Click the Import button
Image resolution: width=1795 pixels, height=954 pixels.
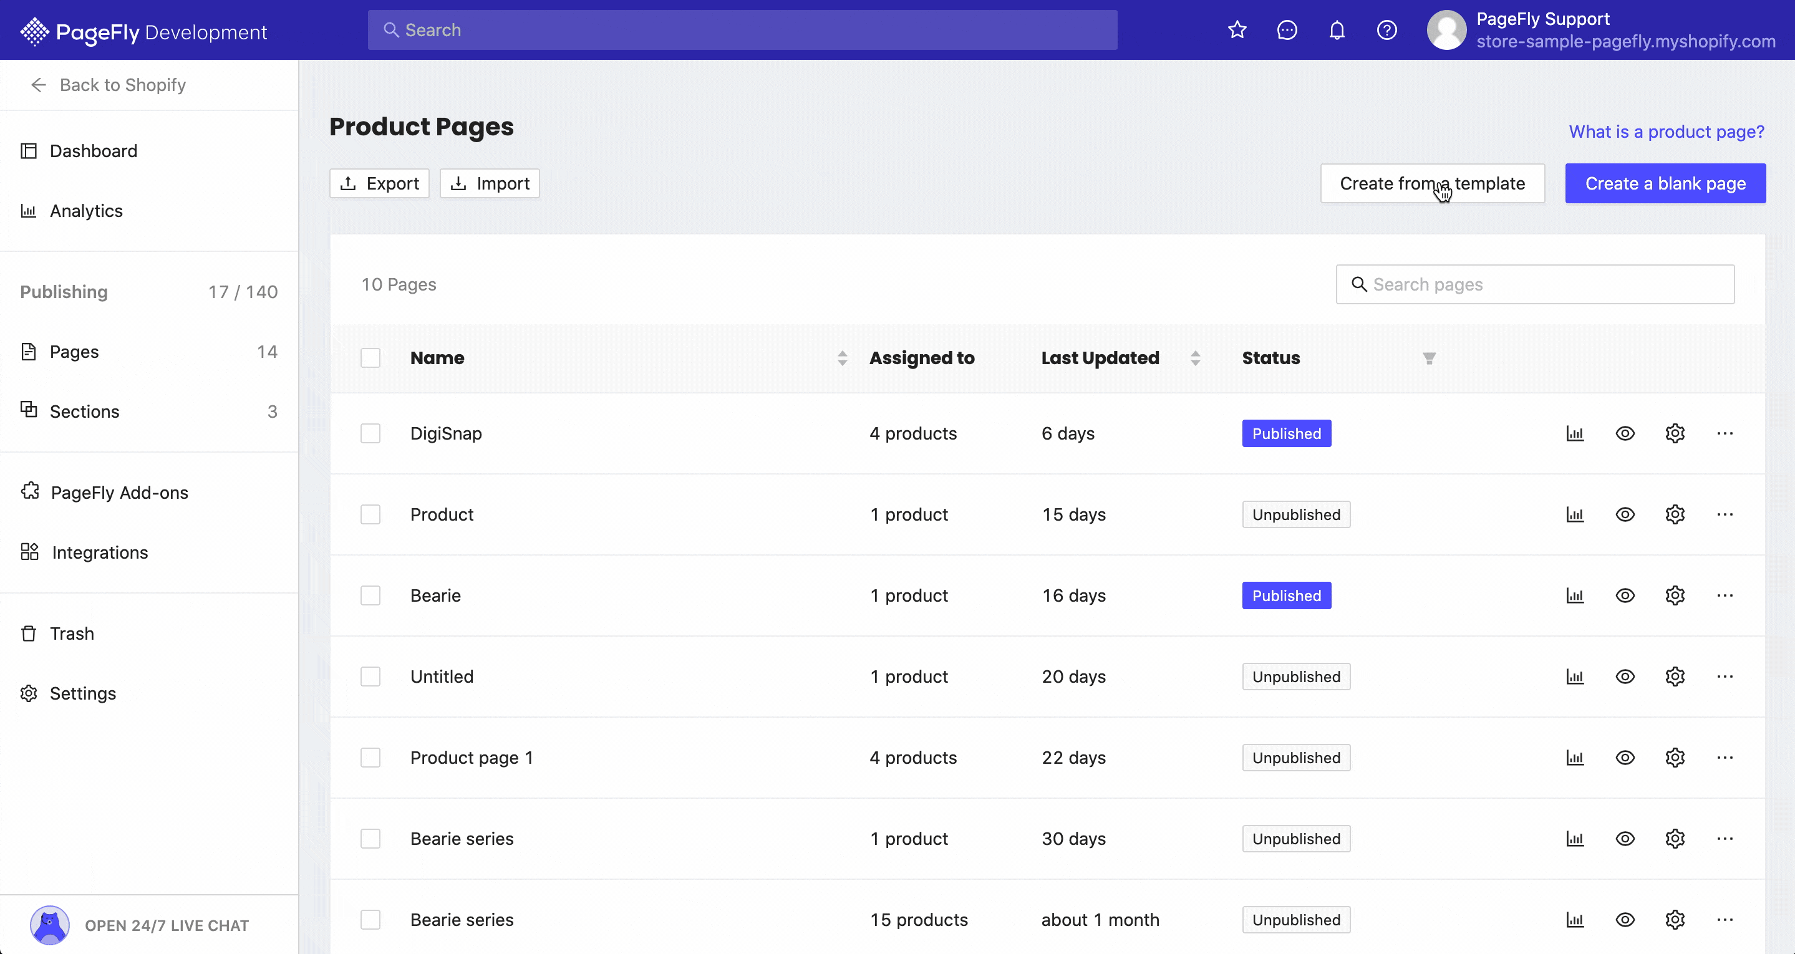point(490,183)
